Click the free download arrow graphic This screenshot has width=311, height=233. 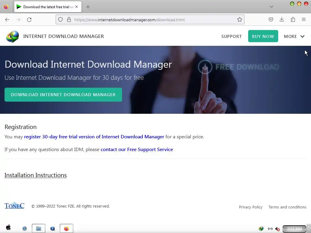tap(205, 67)
